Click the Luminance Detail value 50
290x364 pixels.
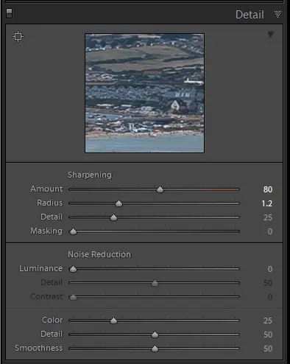268,283
